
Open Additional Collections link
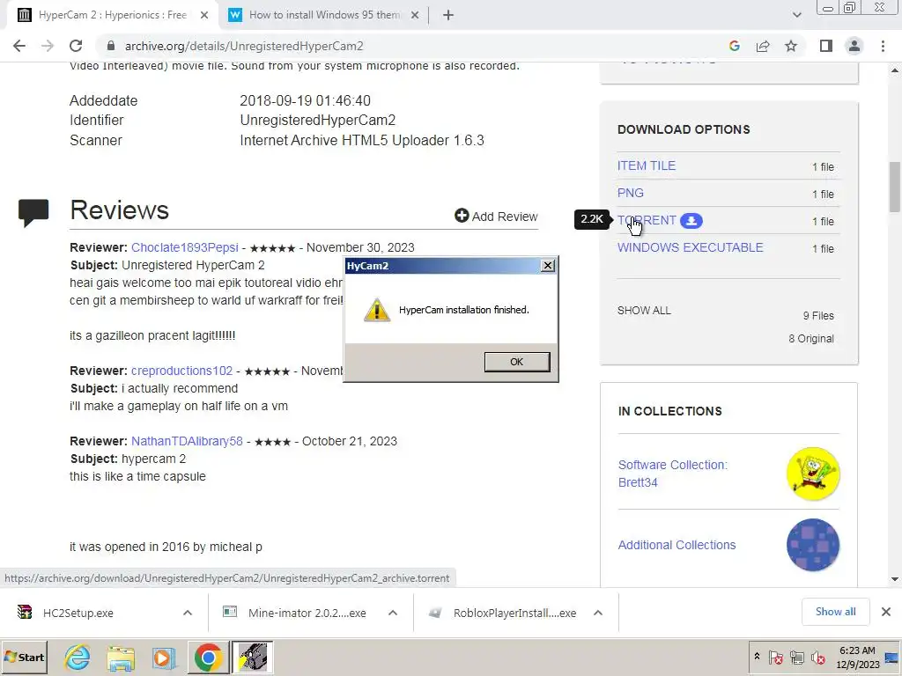coord(676,545)
